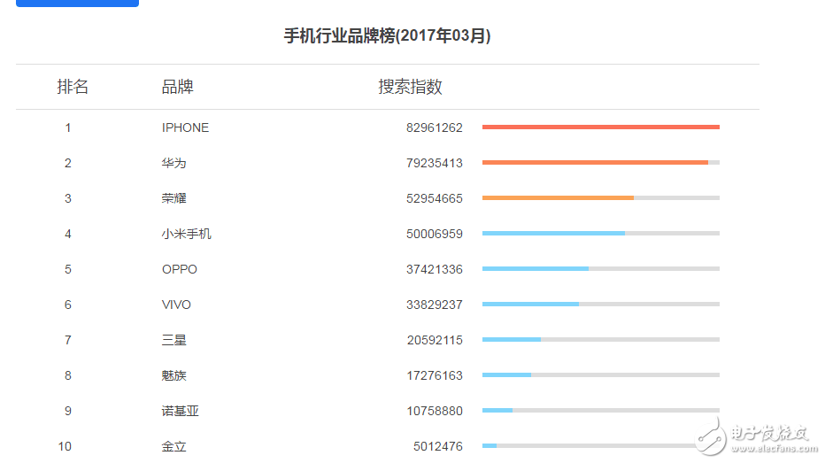Click search index value 79235413
This screenshot has width=825, height=463.
434,163
